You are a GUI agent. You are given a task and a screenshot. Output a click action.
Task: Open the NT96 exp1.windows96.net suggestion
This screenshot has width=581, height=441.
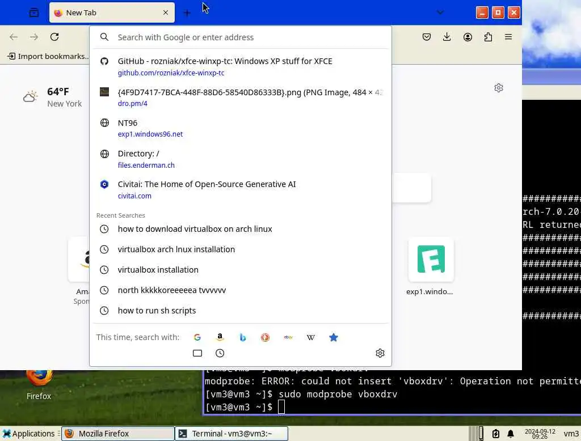tap(241, 128)
